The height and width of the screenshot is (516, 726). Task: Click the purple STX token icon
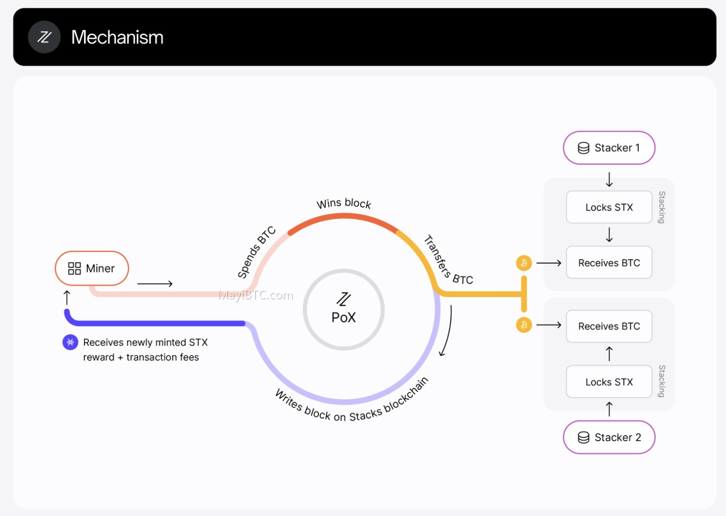click(70, 342)
